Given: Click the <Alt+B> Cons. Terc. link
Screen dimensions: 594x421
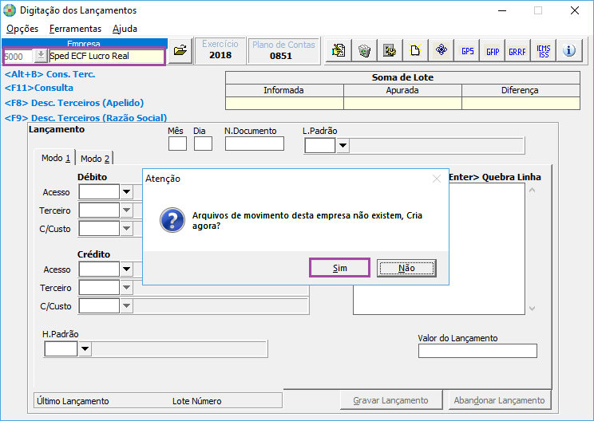Looking at the screenshot, I should (x=49, y=74).
